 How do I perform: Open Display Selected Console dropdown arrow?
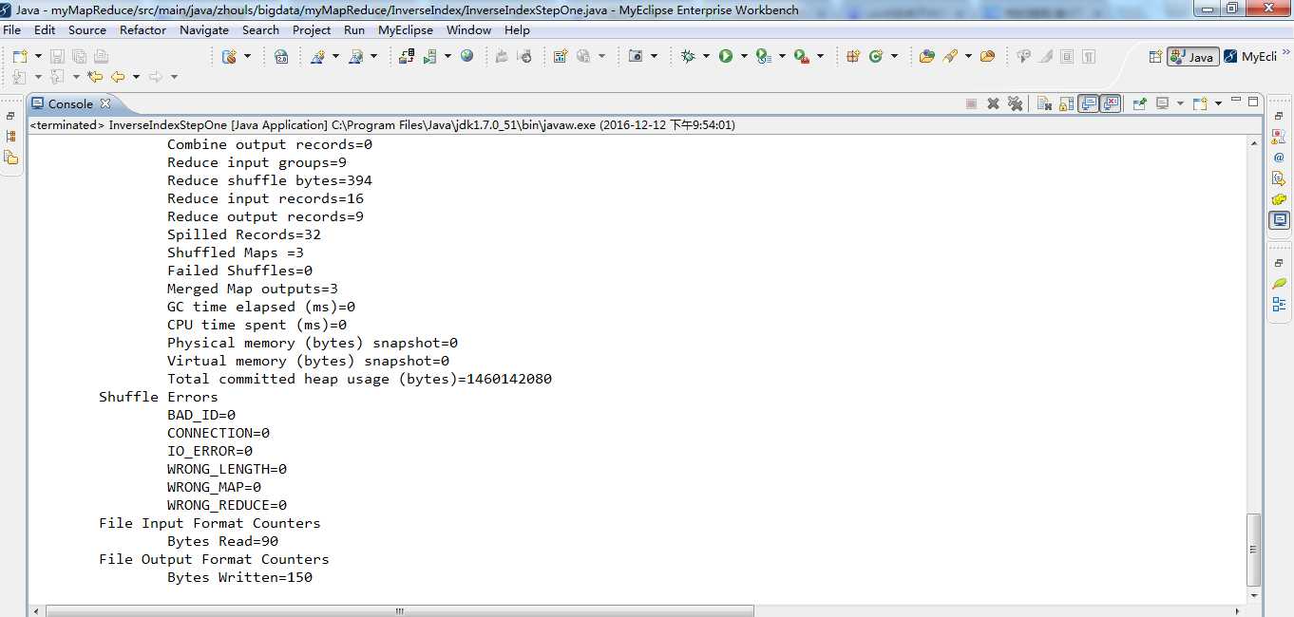[x=1180, y=103]
